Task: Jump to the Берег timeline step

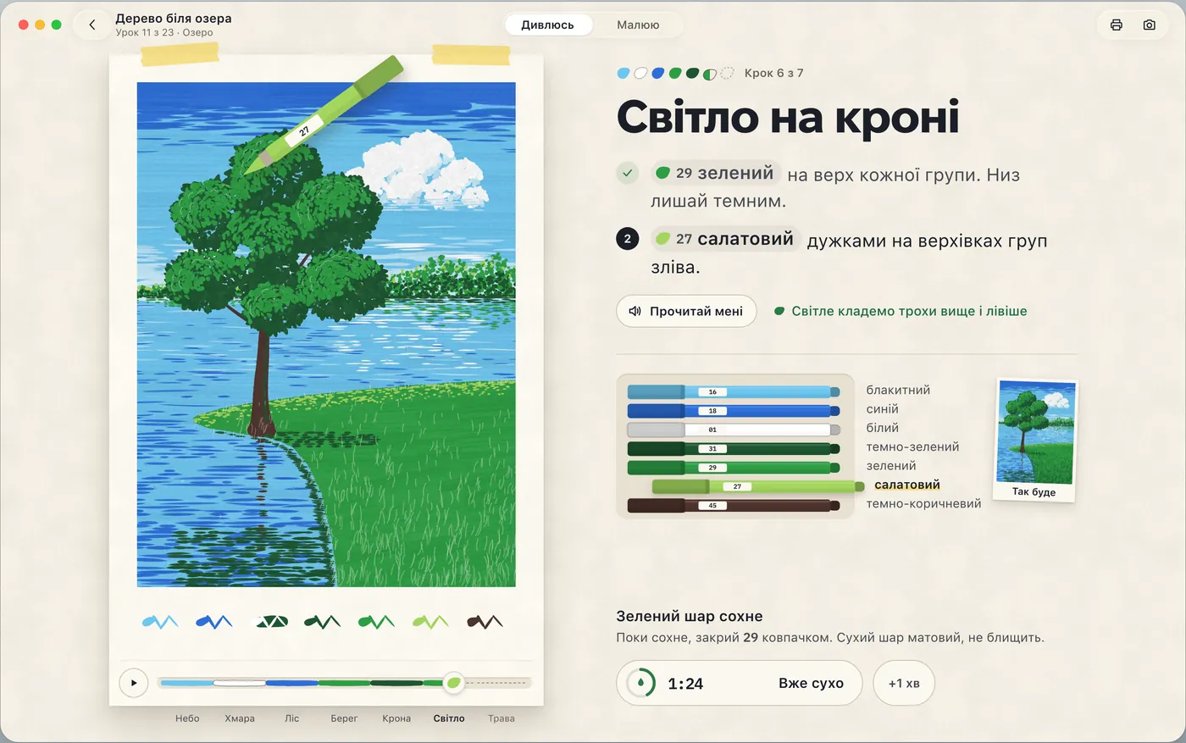Action: pyautogui.click(x=344, y=718)
